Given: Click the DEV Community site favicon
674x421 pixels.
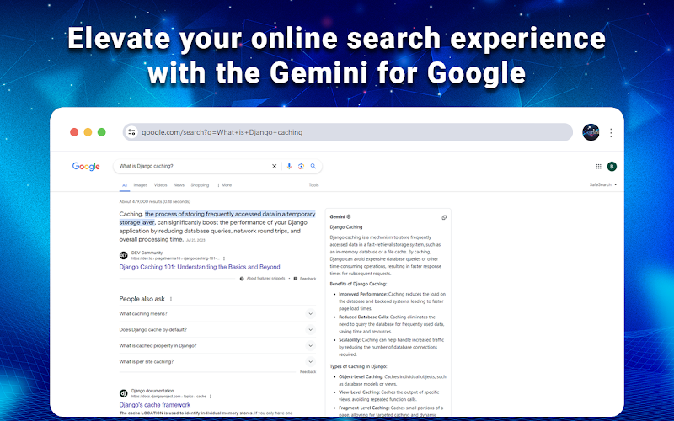Looking at the screenshot, I should click(123, 256).
